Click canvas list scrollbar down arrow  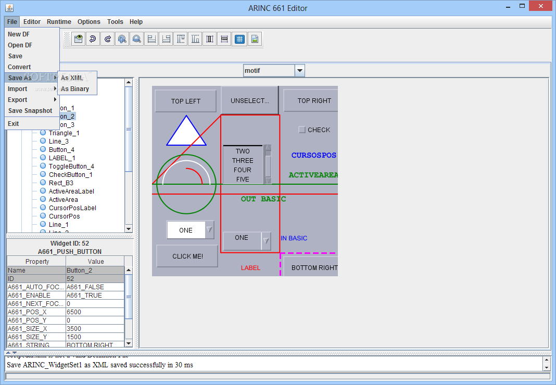(268, 181)
